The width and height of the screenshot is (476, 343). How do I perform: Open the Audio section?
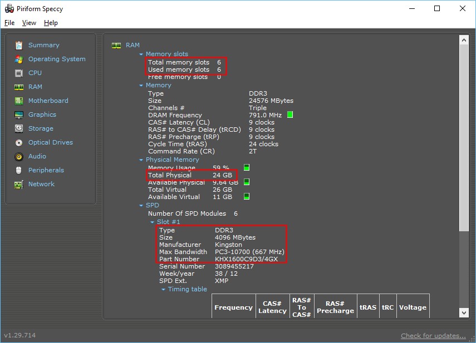pos(37,156)
